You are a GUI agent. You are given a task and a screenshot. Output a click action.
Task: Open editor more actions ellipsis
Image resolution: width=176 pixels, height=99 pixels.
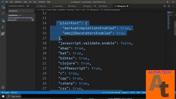[x=173, y=6]
